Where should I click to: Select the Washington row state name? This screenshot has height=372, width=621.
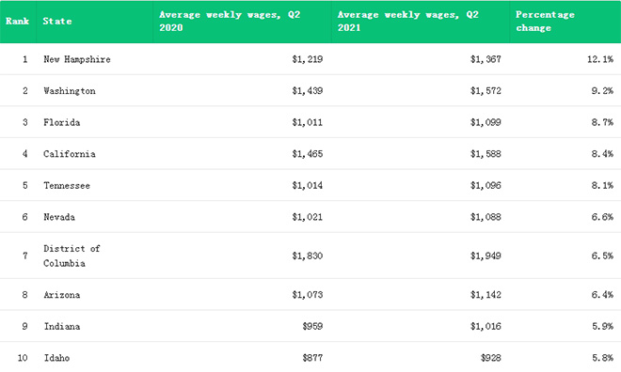[70, 91]
